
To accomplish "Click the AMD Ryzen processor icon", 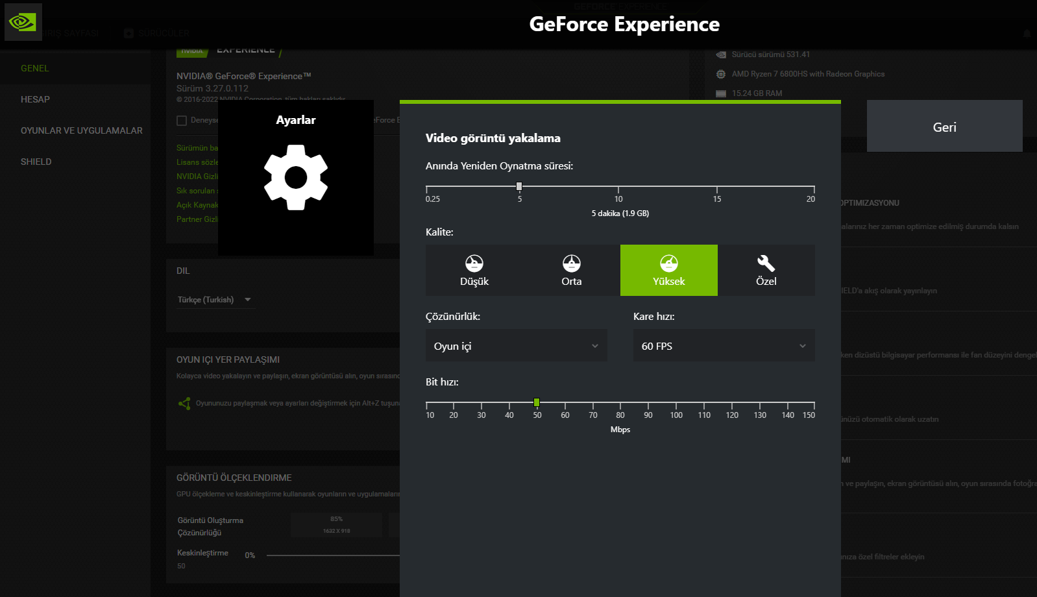I will coord(720,74).
